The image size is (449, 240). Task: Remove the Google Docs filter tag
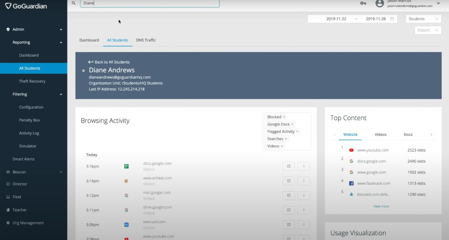(x=292, y=124)
